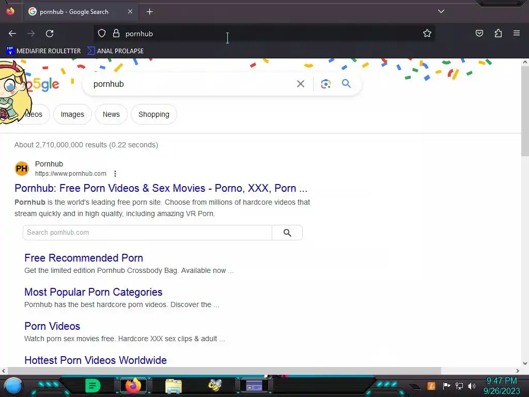Image resolution: width=529 pixels, height=397 pixels.
Task: Open File Explorer from the taskbar
Action: (x=174, y=386)
